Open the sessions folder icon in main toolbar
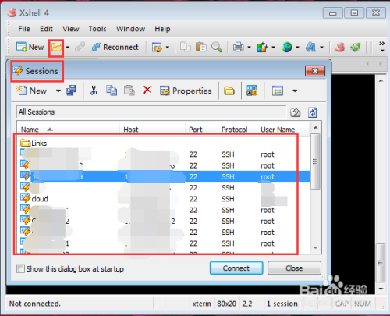This screenshot has width=390, height=316. tap(56, 48)
